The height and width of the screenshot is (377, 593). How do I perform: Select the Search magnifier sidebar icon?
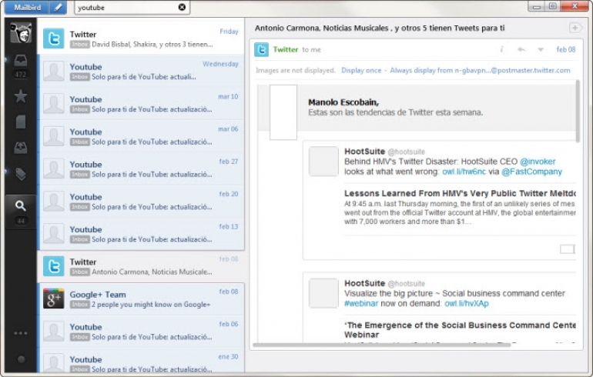(21, 206)
